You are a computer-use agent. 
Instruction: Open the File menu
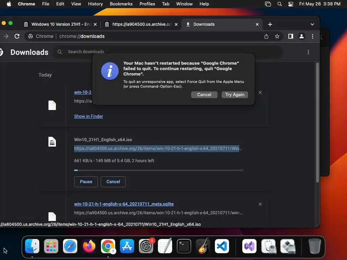46,4
